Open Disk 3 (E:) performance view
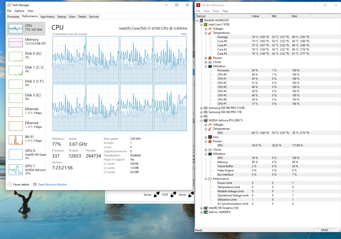 (x=26, y=98)
